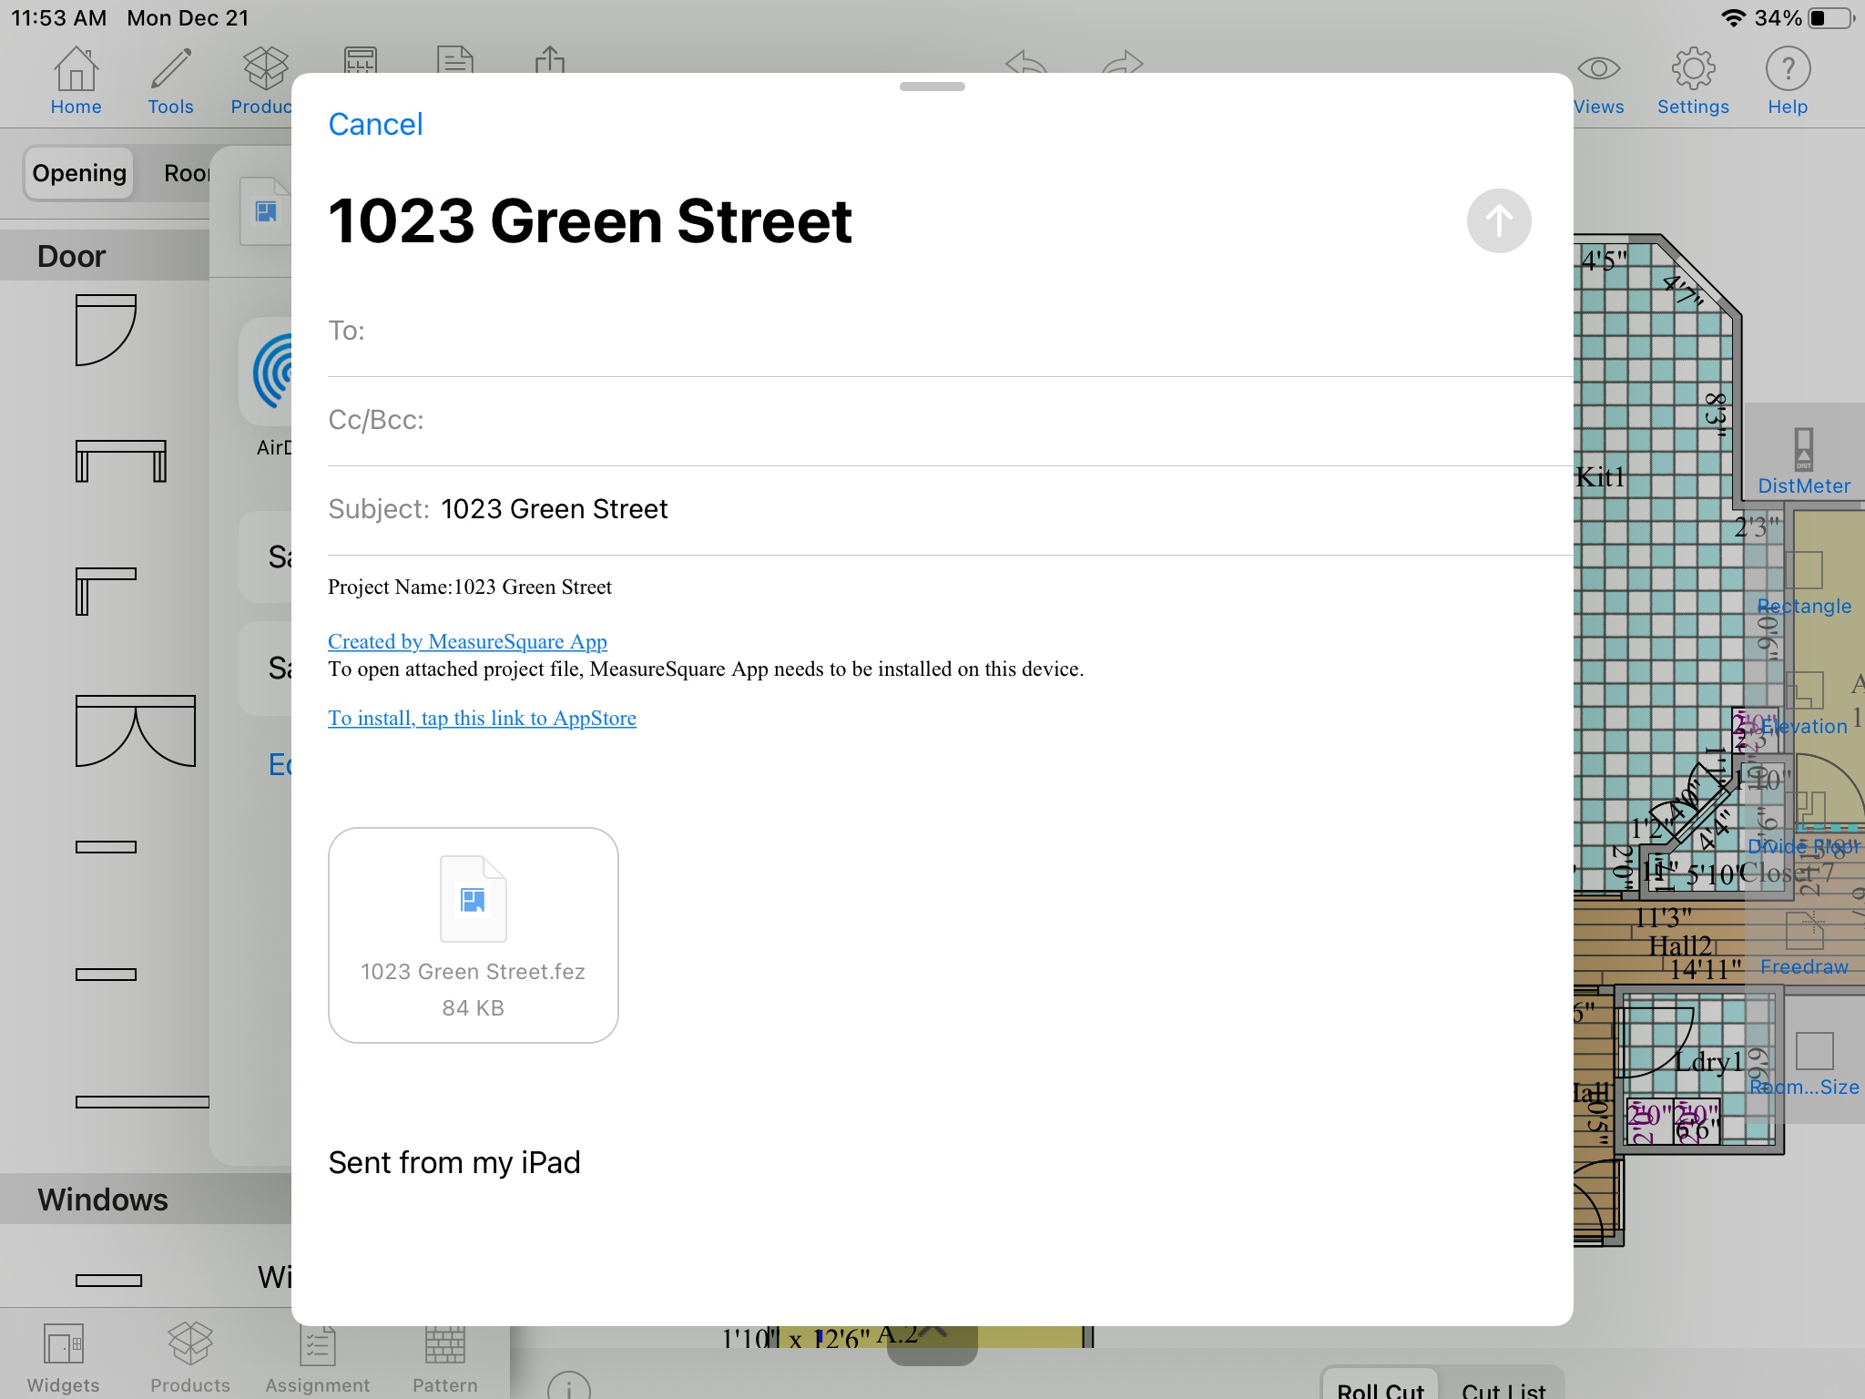Cancel the email draft

[375, 125]
